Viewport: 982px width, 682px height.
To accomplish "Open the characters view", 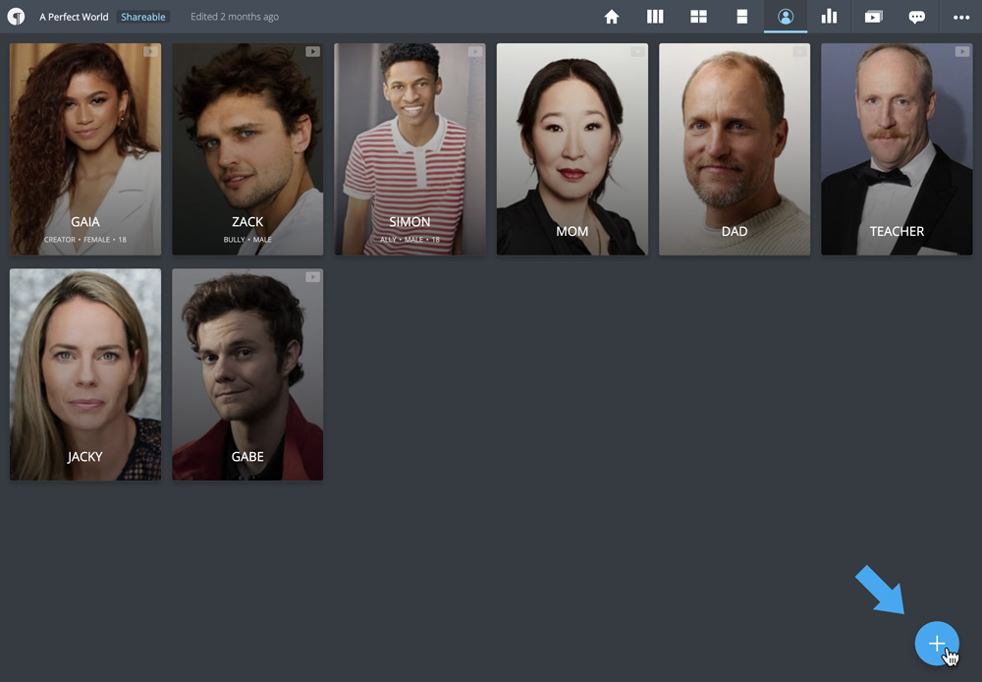I will (786, 17).
